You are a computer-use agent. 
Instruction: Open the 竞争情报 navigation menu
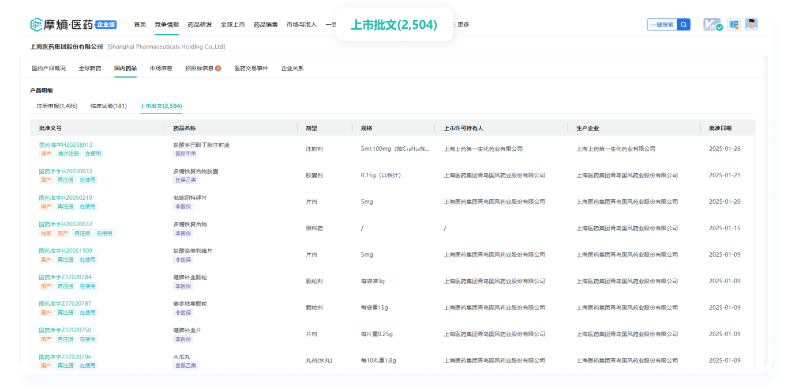point(167,24)
